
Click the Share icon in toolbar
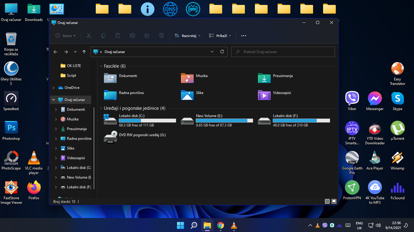coord(147,36)
